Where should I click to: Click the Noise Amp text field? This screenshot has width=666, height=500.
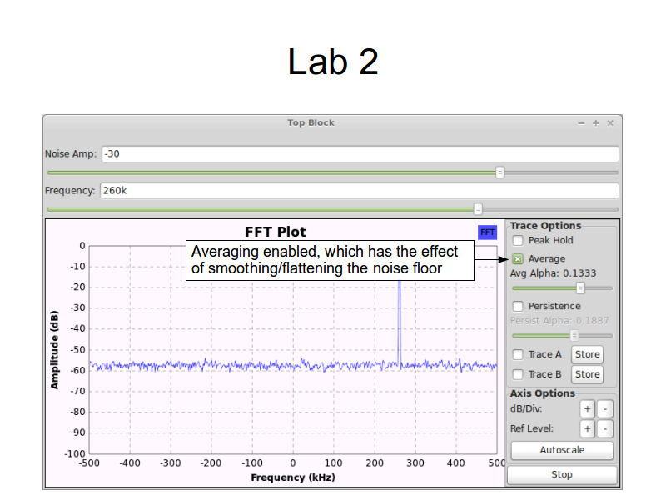coord(360,154)
